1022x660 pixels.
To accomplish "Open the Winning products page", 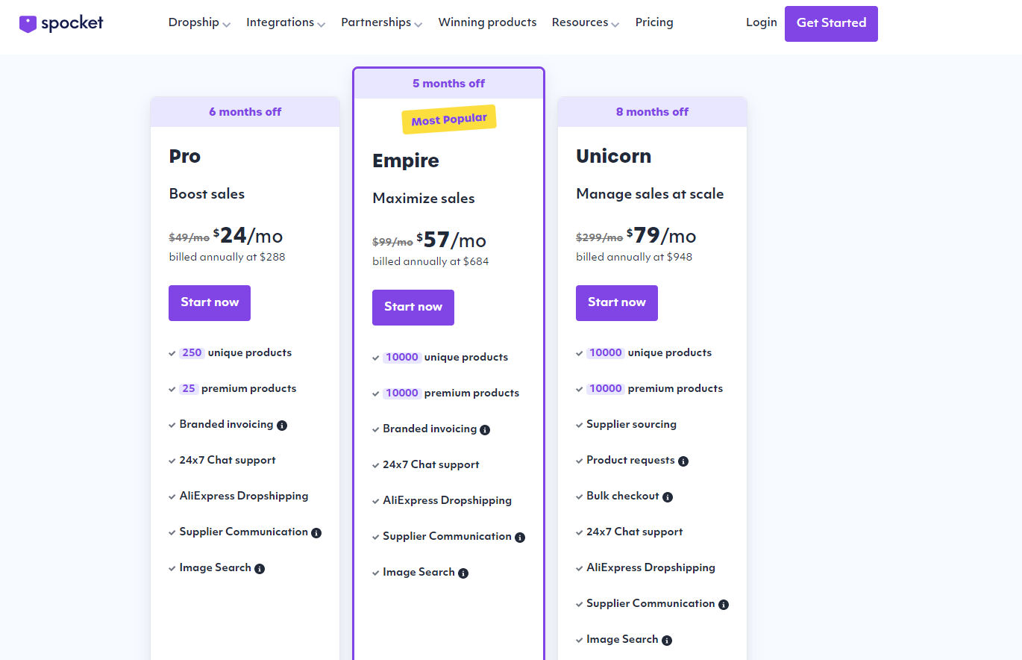I will (487, 22).
